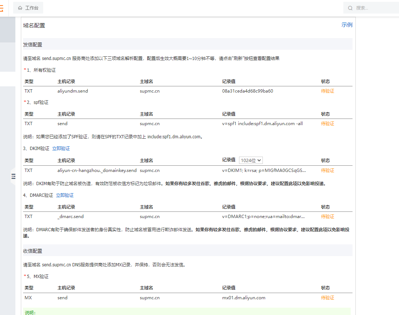Open the 工作台 workbench tab
399x315 pixels.
[28, 8]
